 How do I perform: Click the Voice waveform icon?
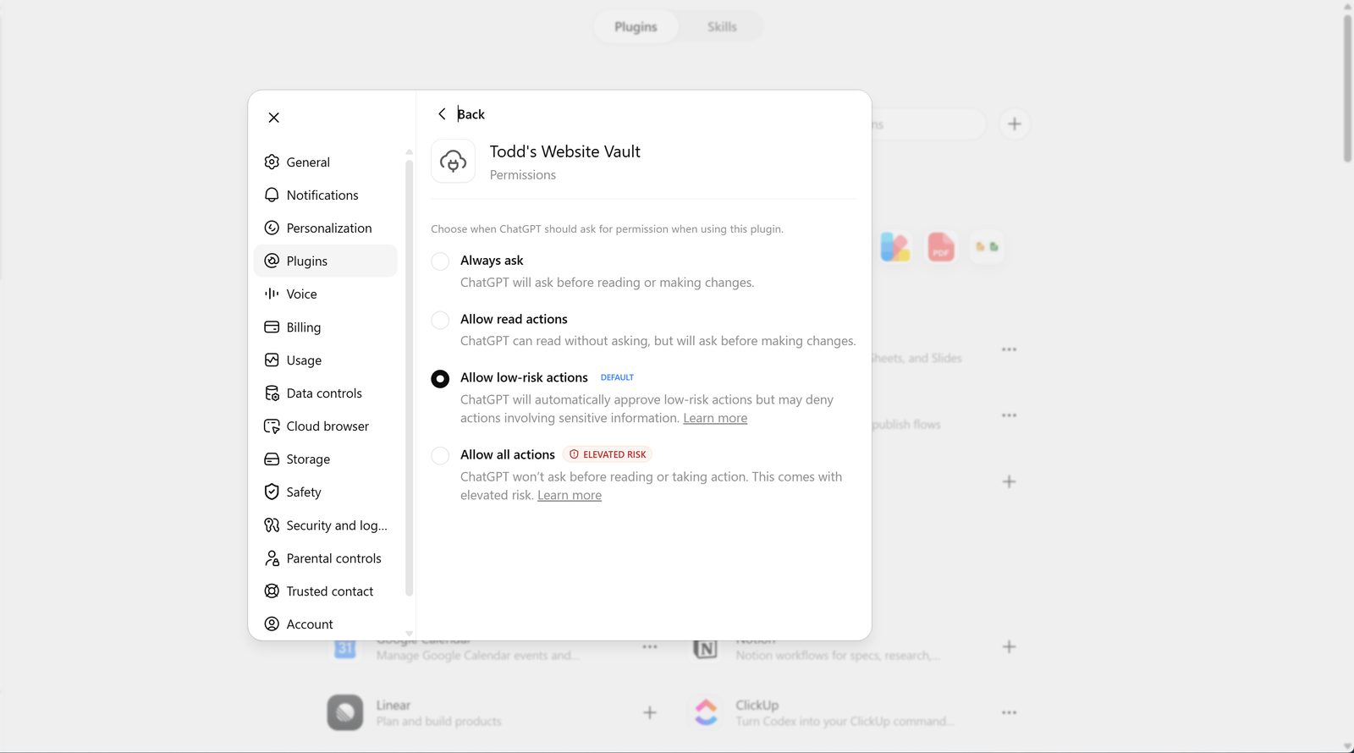pos(272,294)
